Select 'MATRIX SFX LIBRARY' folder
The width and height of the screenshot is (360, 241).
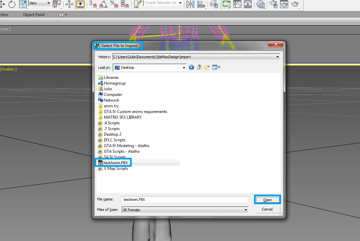(120, 117)
